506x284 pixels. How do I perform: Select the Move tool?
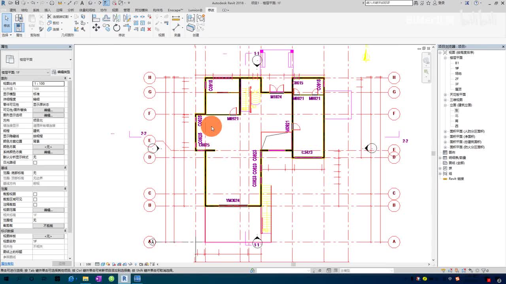(x=96, y=27)
